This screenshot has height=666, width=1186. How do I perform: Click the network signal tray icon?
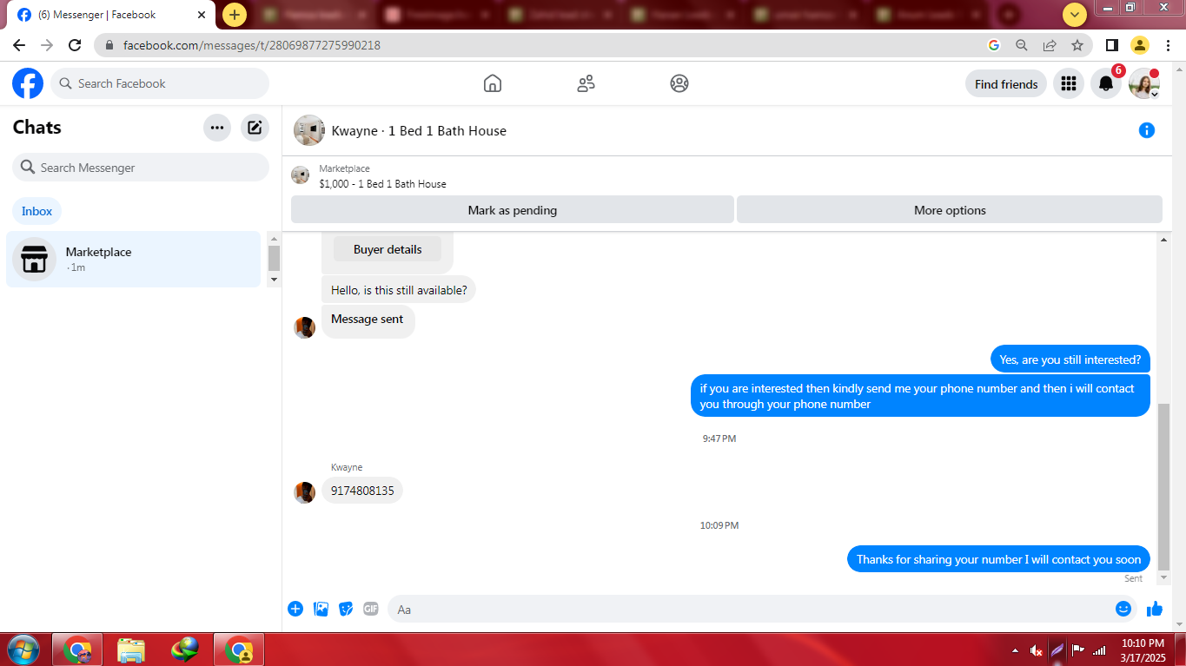tap(1099, 650)
